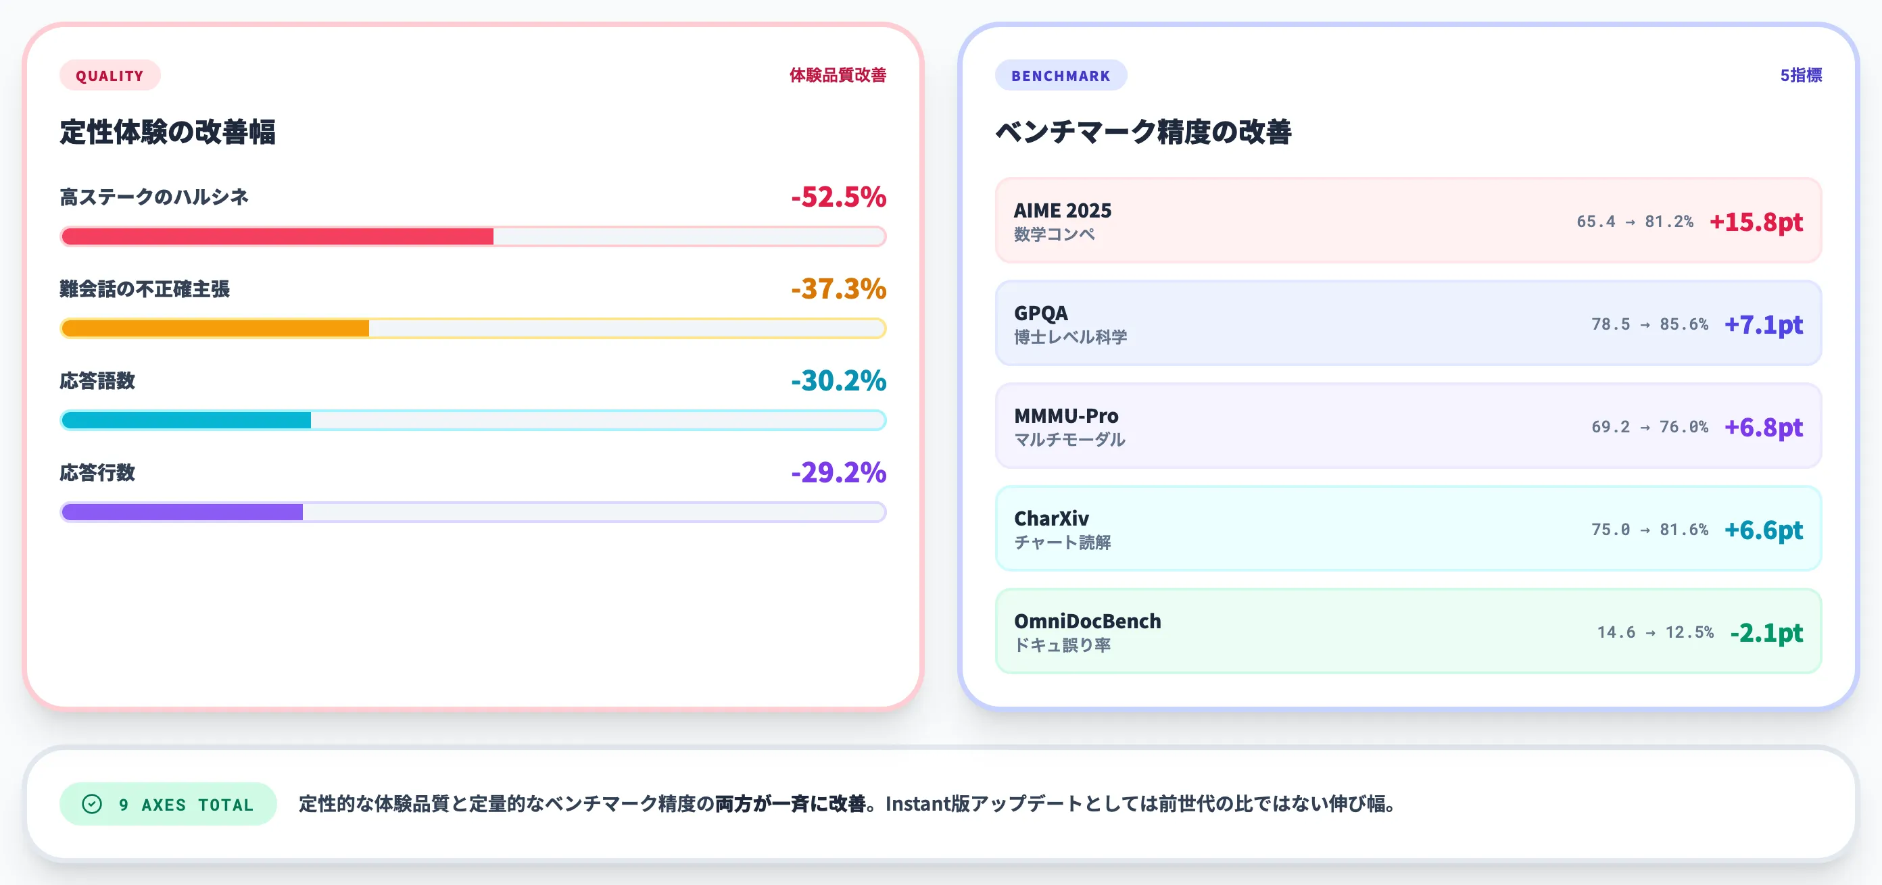
Task: Click the 数学コンペ subtitle
Action: click(1055, 234)
